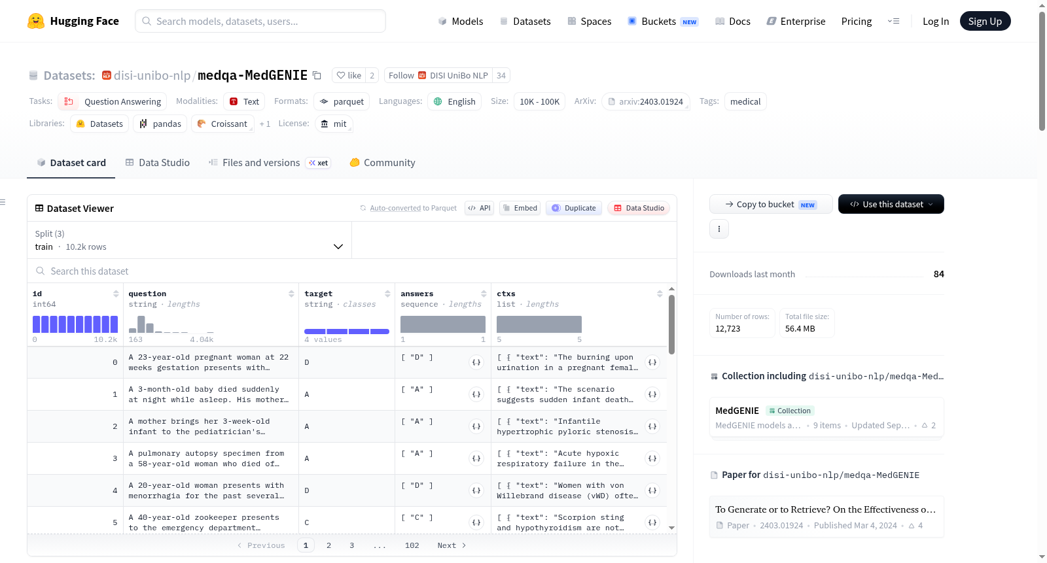This screenshot has width=1047, height=563.
Task: Sort the id column
Action: [x=116, y=294]
